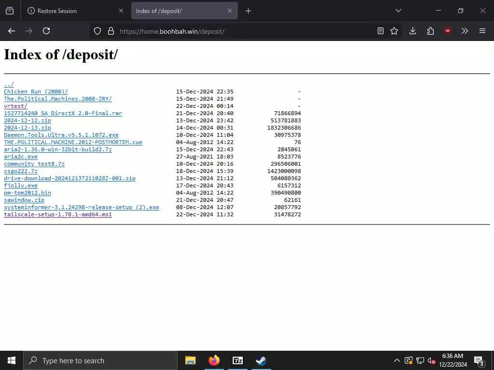Open the muted volume tray icon
This screenshot has width=494, height=370.
pyautogui.click(x=431, y=360)
